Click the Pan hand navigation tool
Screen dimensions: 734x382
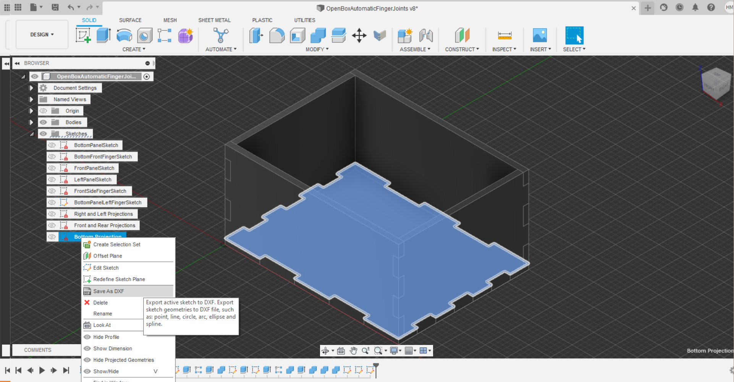[354, 351]
